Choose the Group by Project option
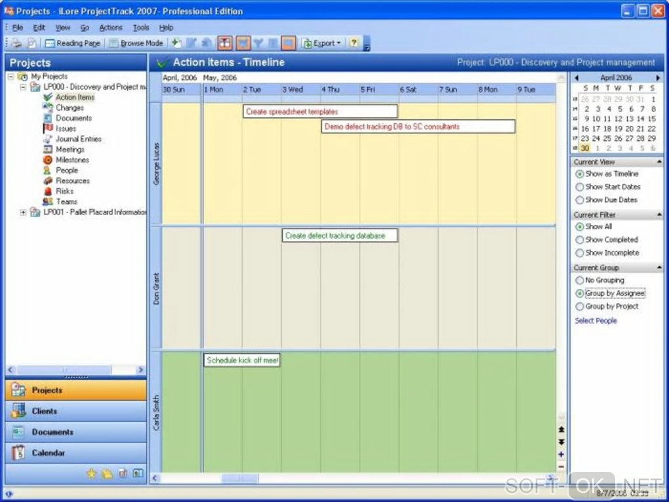Image resolution: width=669 pixels, height=502 pixels. coord(579,307)
